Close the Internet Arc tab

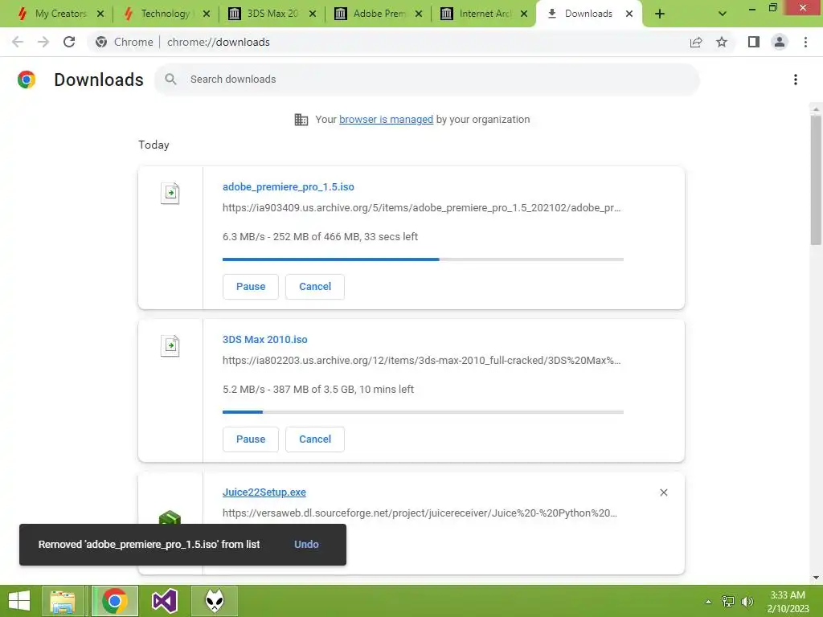(524, 14)
